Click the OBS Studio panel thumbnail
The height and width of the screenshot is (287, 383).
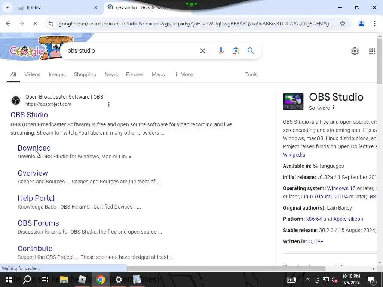pyautogui.click(x=293, y=102)
